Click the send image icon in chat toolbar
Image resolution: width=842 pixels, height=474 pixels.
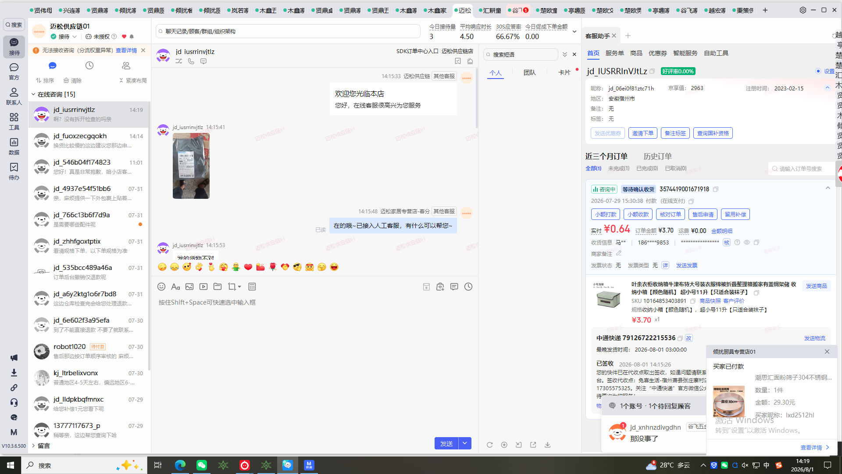click(189, 287)
